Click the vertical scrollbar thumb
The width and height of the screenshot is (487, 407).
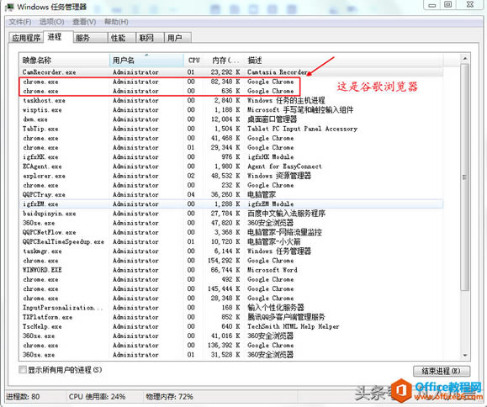tap(464, 177)
